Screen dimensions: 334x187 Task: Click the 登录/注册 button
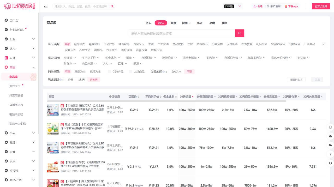321,6
